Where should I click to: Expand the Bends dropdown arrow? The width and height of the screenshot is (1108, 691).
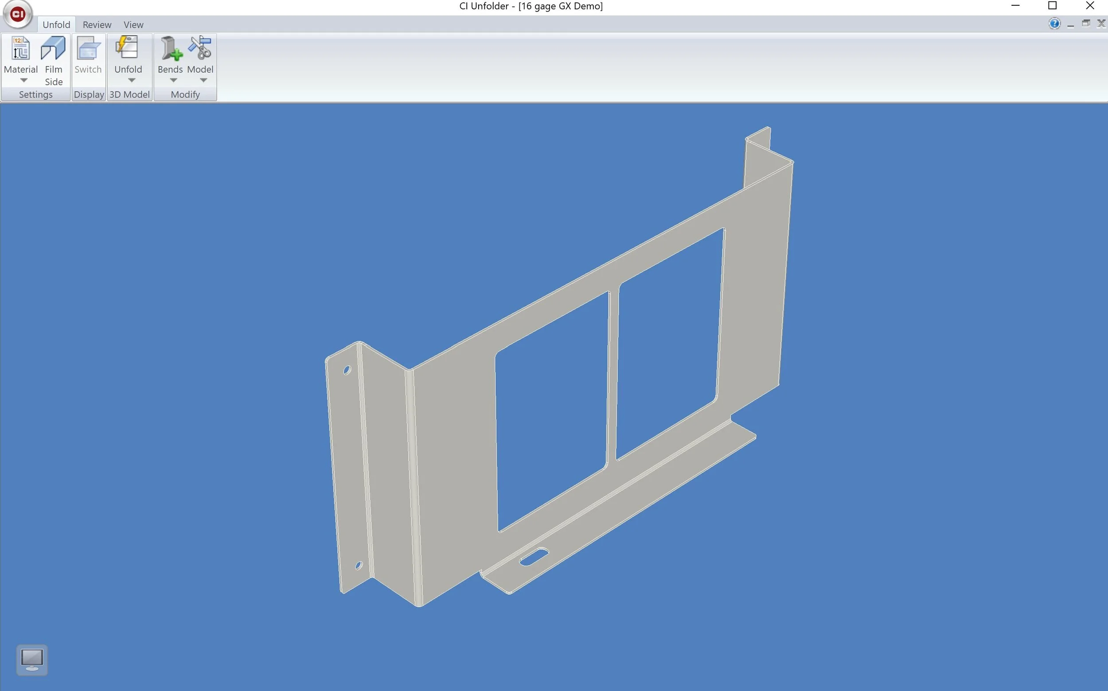(x=173, y=80)
